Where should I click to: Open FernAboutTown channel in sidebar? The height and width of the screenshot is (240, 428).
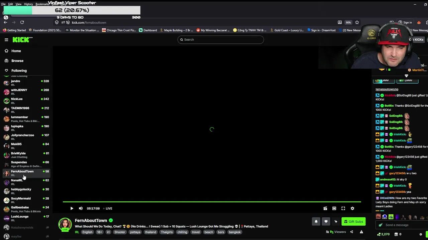pos(26,173)
